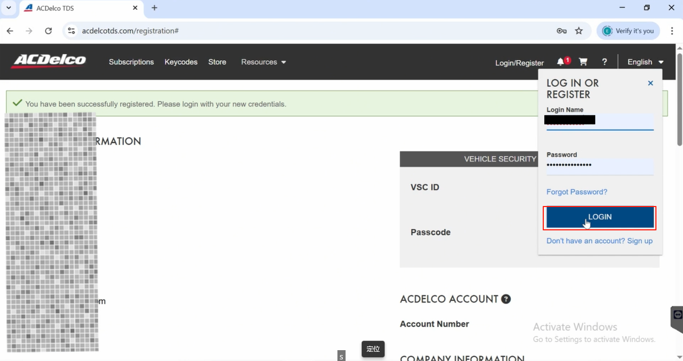The height and width of the screenshot is (361, 683).
Task: Click the Password input field
Action: [600, 165]
